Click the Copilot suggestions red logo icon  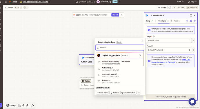(x=99, y=56)
